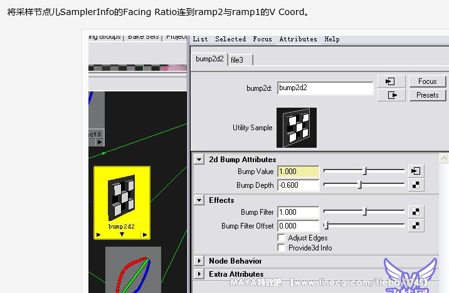Click the Focus button
This screenshot has width=449, height=293.
427,81
